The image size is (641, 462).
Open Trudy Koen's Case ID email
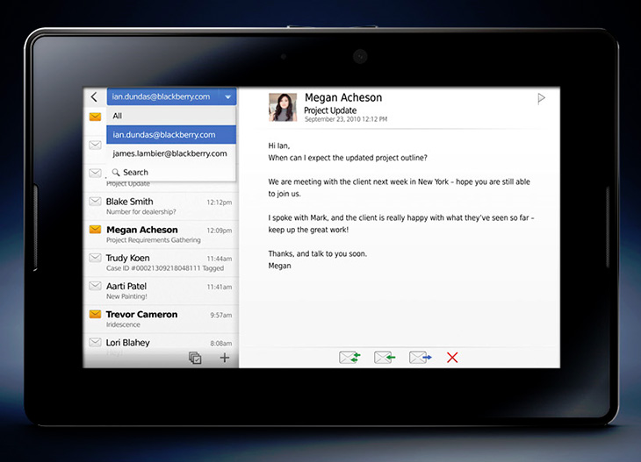point(161,263)
